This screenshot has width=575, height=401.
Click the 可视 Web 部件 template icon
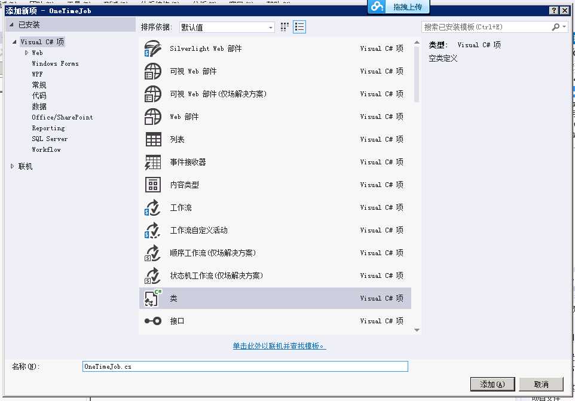152,71
